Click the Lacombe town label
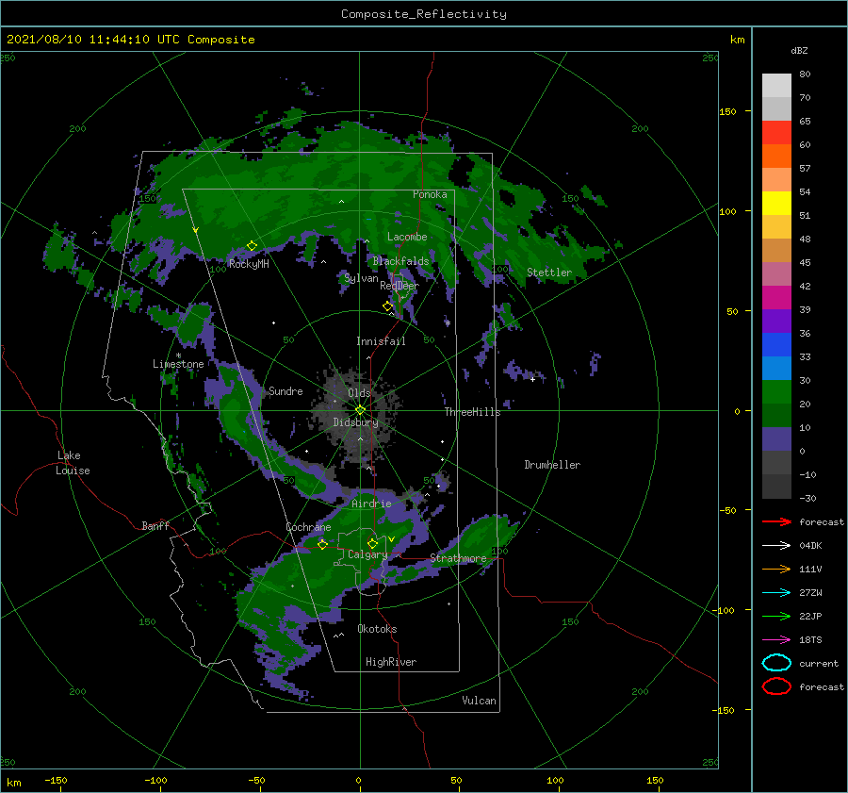Screen dimensions: 848x793 407,237
